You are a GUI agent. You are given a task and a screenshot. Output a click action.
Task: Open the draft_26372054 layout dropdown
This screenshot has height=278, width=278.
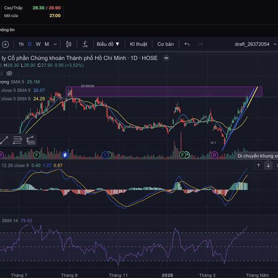[256, 44]
